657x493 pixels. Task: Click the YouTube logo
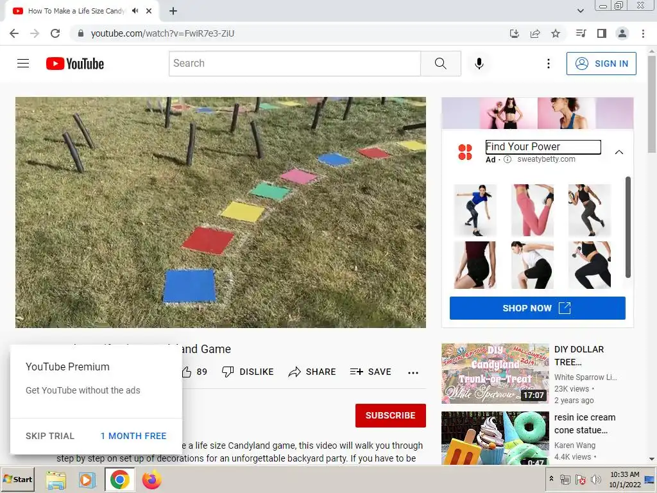click(75, 64)
